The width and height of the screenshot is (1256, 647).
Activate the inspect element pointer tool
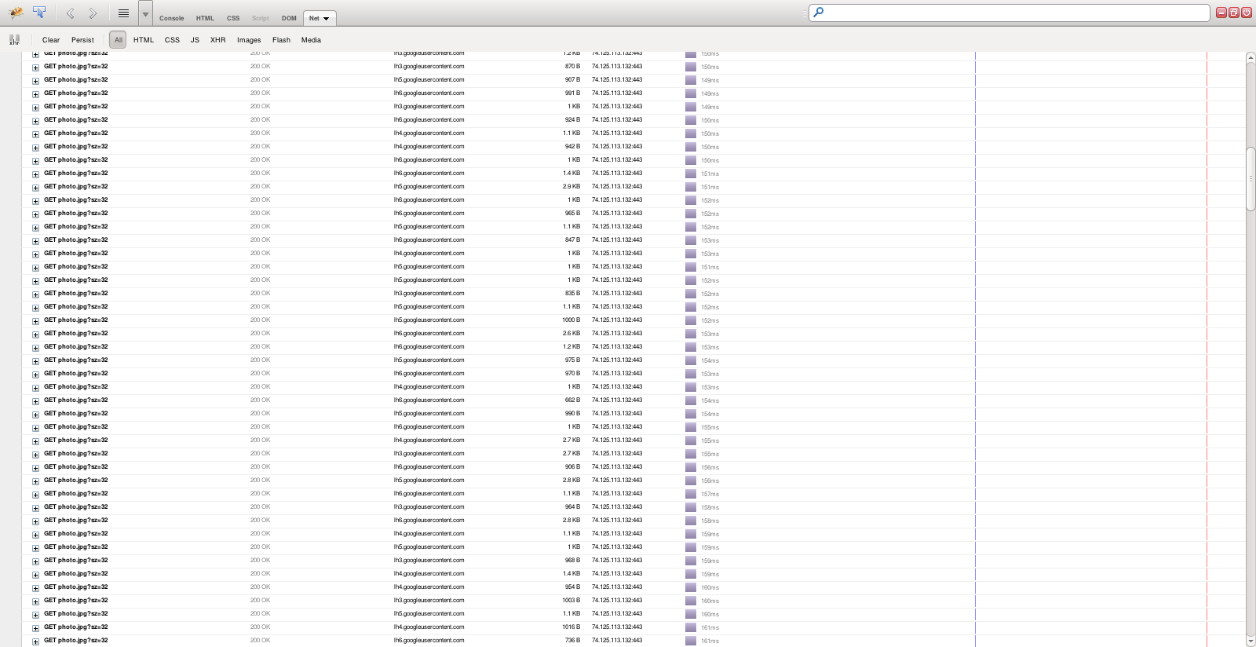tap(39, 13)
